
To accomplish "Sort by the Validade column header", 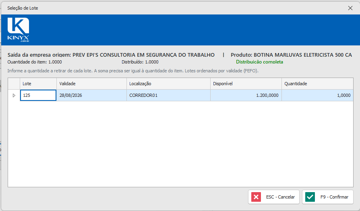I will pos(91,84).
